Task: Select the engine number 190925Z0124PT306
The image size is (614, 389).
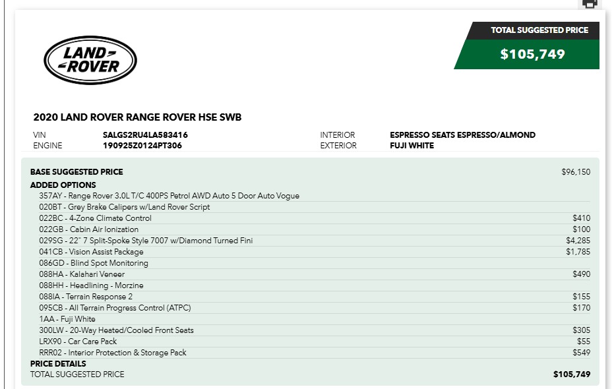Action: (x=142, y=146)
